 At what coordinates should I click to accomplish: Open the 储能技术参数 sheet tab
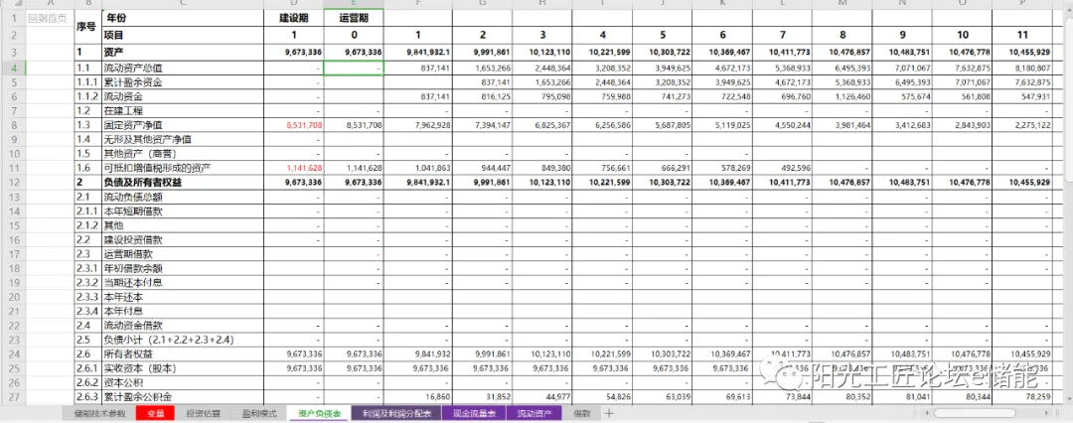coord(100,413)
